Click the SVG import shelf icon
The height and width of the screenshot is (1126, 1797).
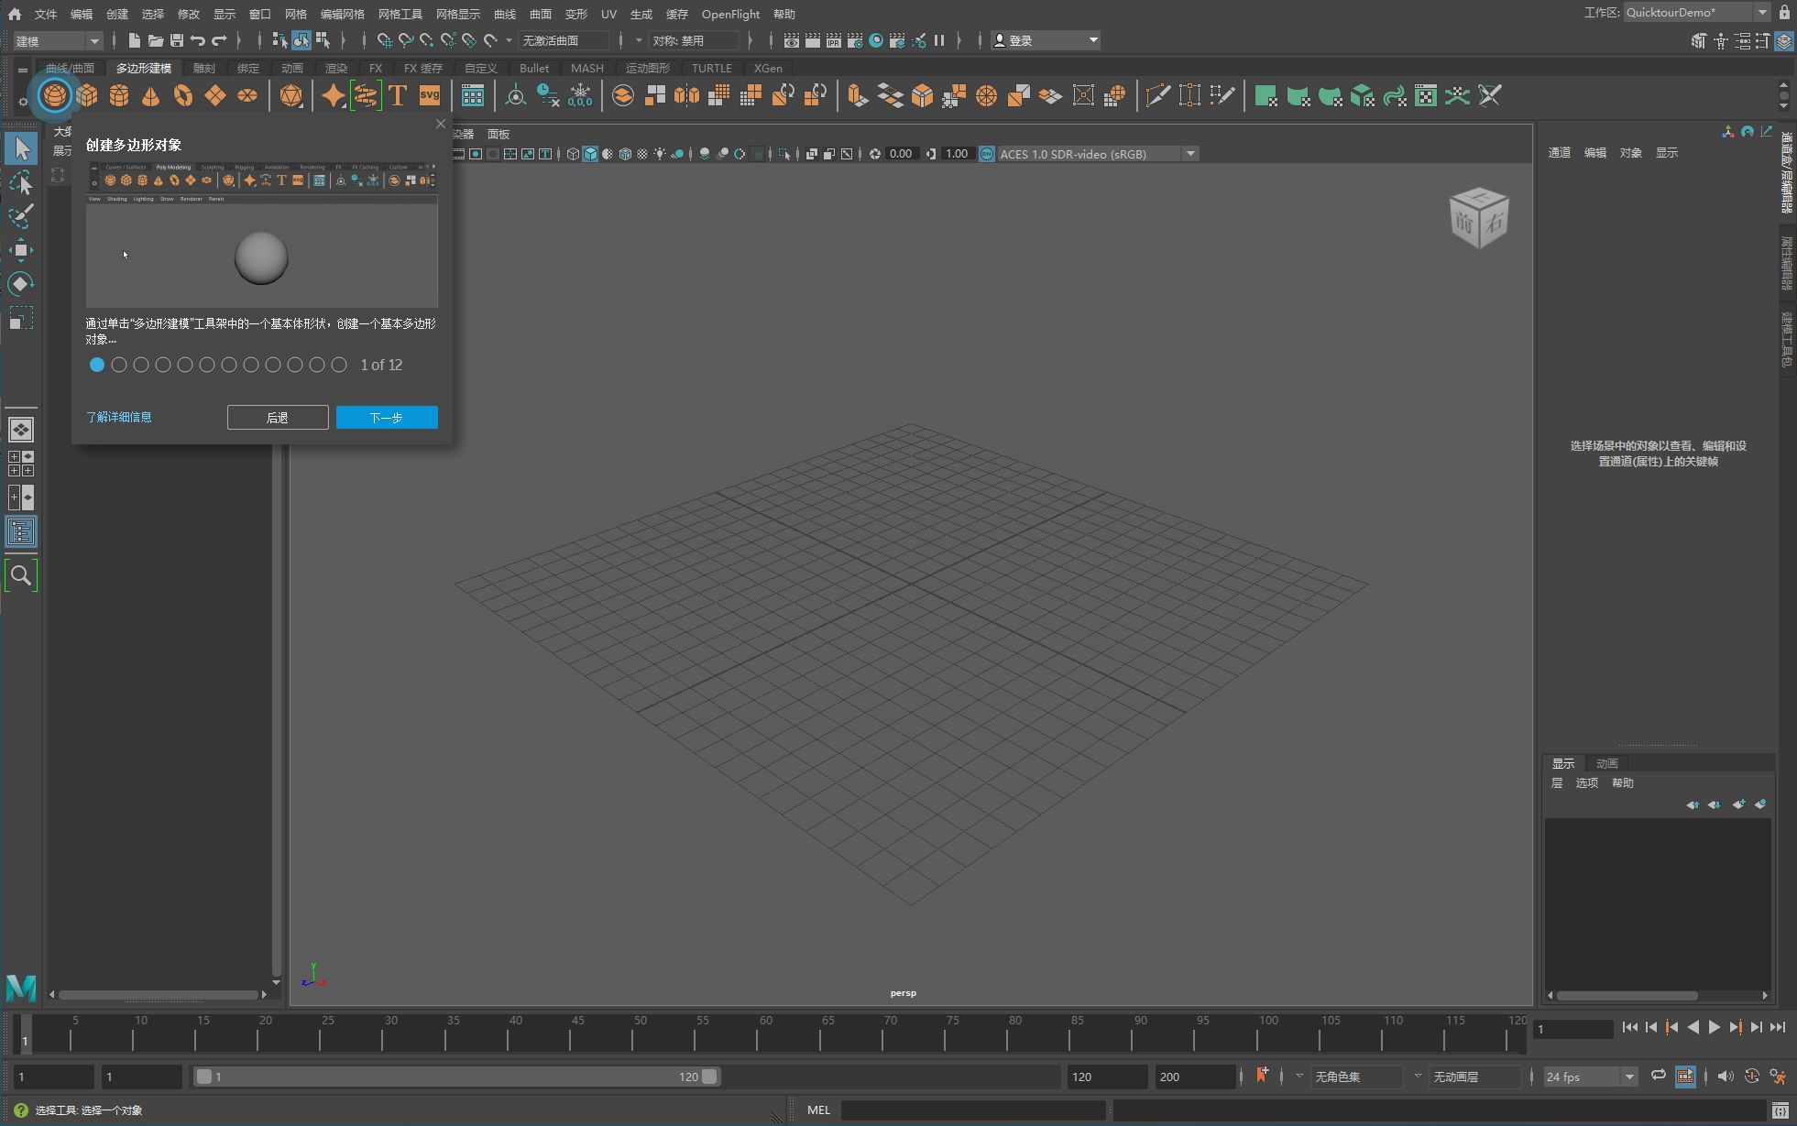coord(430,95)
